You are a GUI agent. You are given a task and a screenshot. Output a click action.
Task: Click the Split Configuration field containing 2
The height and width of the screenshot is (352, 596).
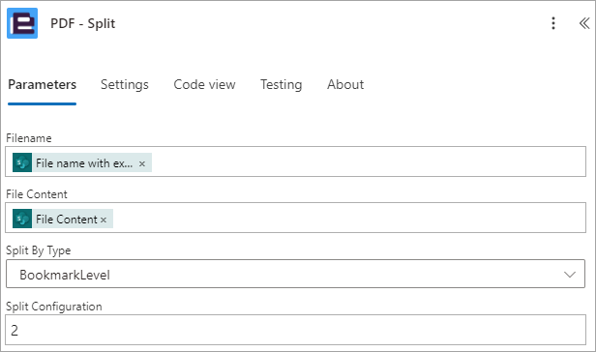295,330
